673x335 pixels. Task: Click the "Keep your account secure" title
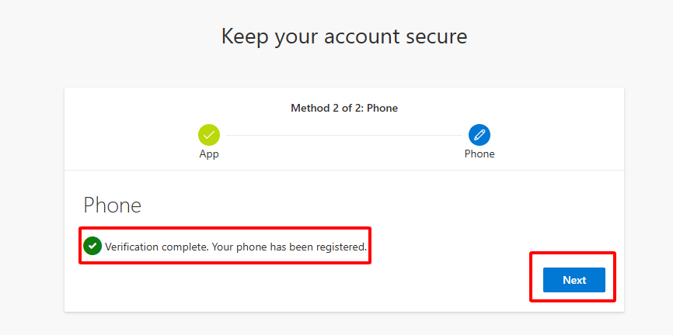point(344,36)
